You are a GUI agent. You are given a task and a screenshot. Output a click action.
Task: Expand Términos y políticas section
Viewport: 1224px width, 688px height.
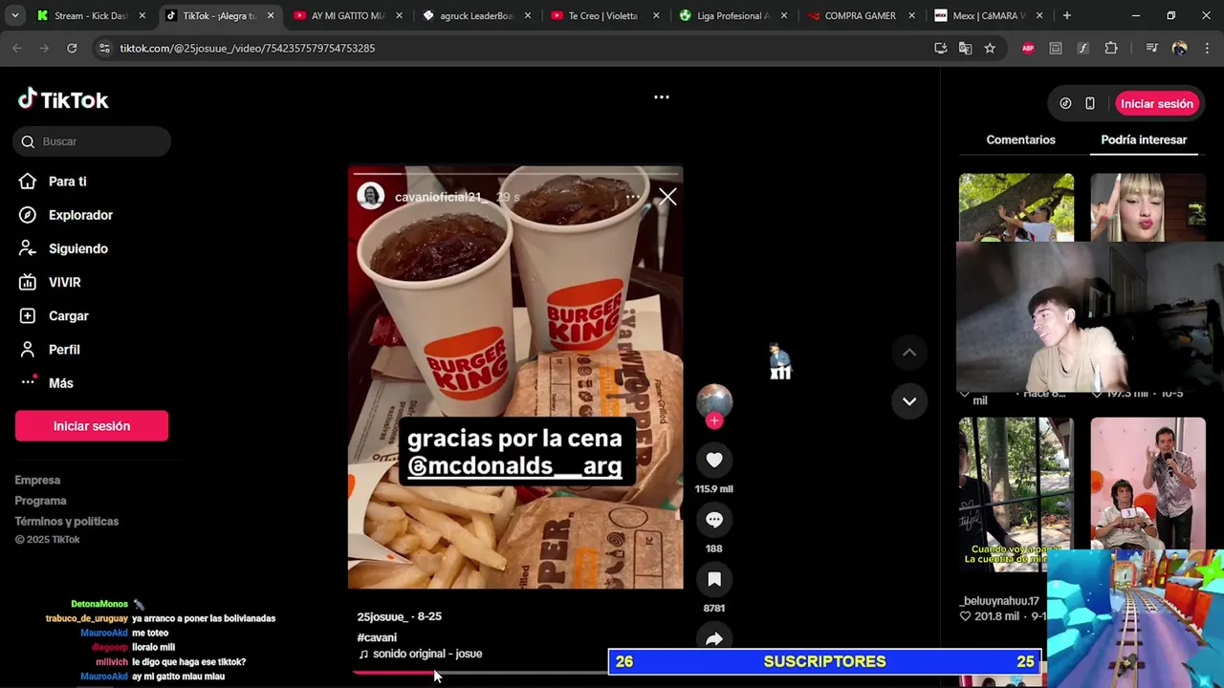click(x=67, y=521)
